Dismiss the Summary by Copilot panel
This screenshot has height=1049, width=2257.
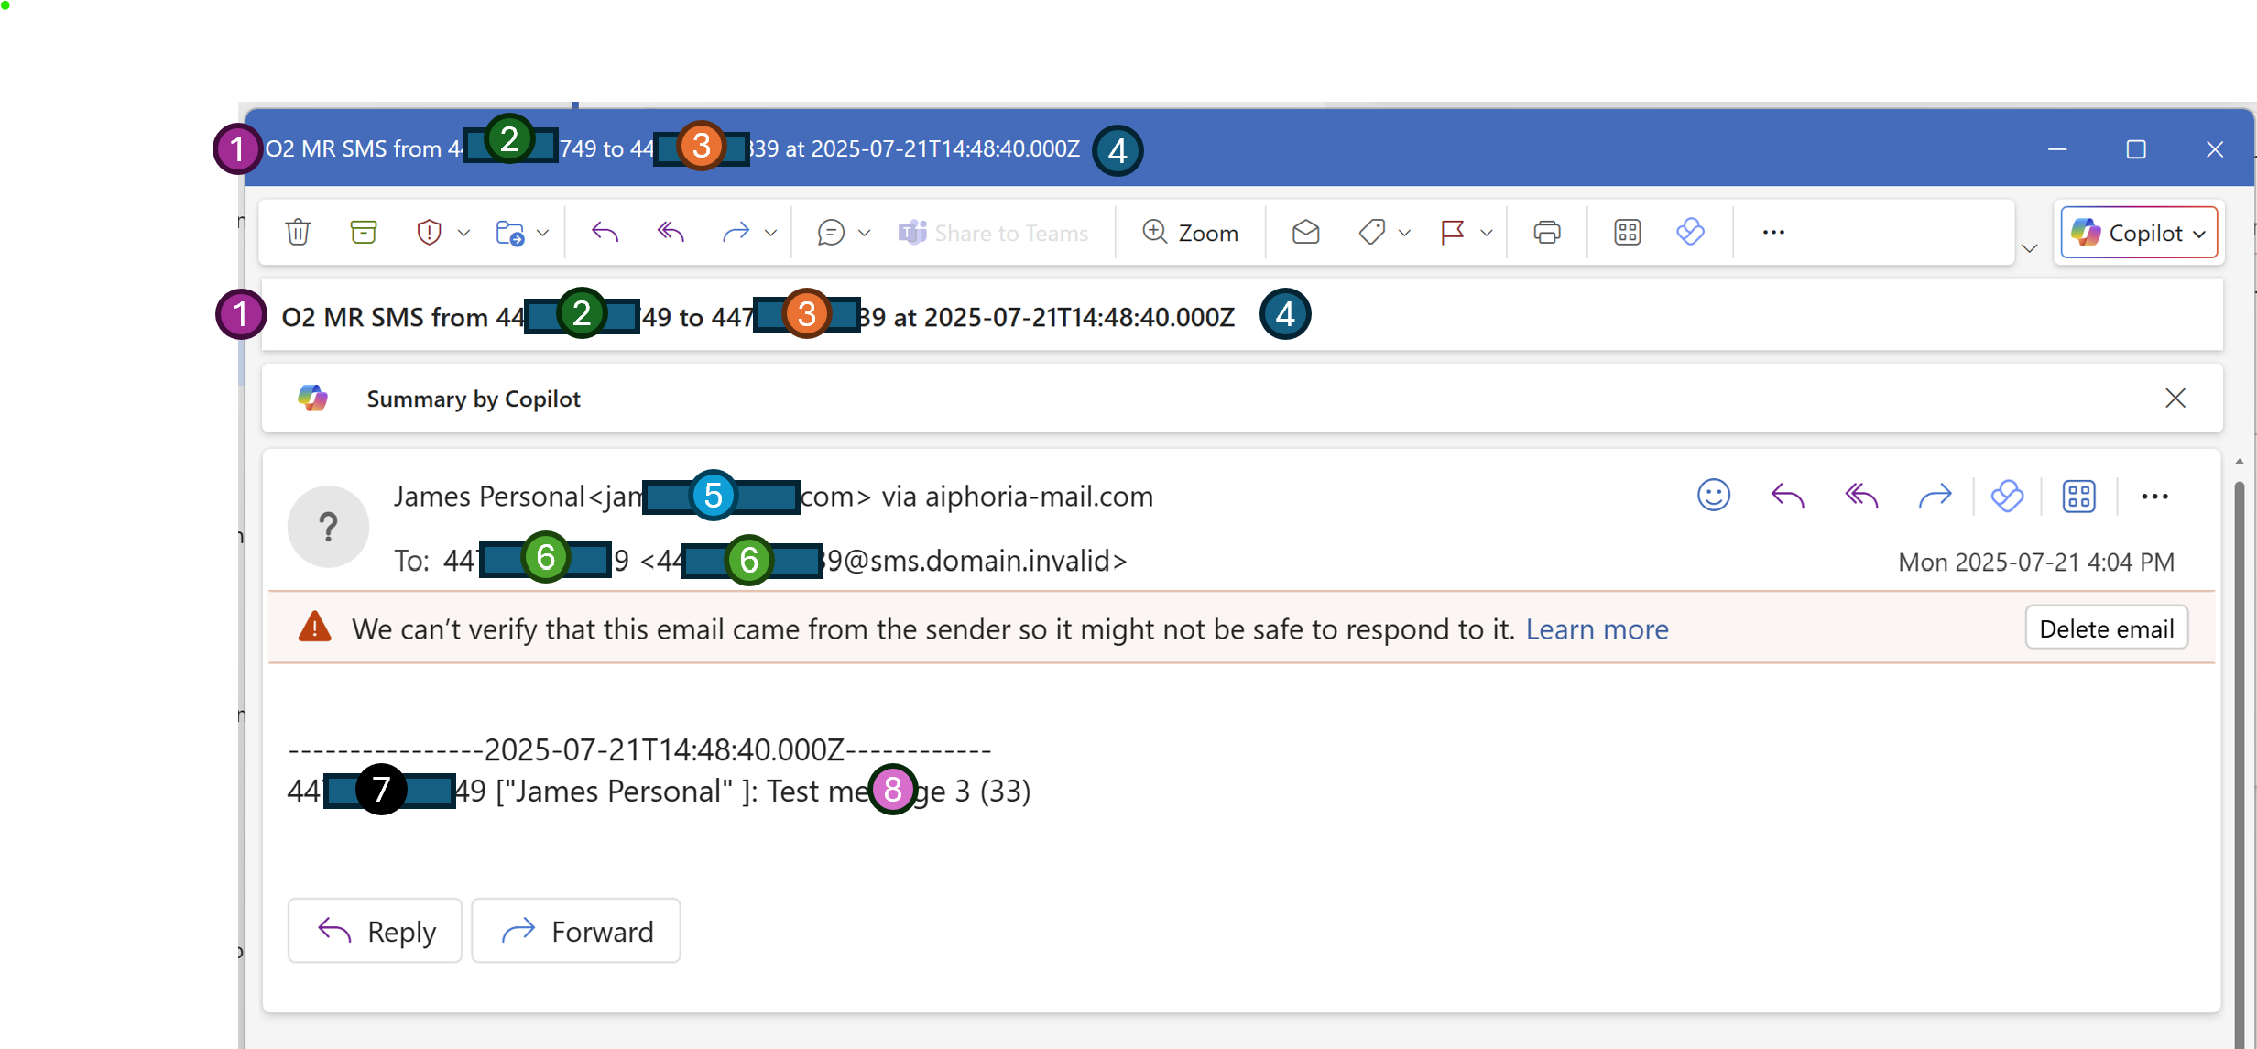(2176, 398)
